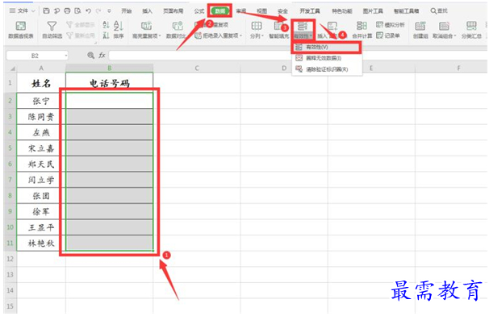Switch to the 插入 tab
Viewport: 489px width, 316px height.
(147, 11)
